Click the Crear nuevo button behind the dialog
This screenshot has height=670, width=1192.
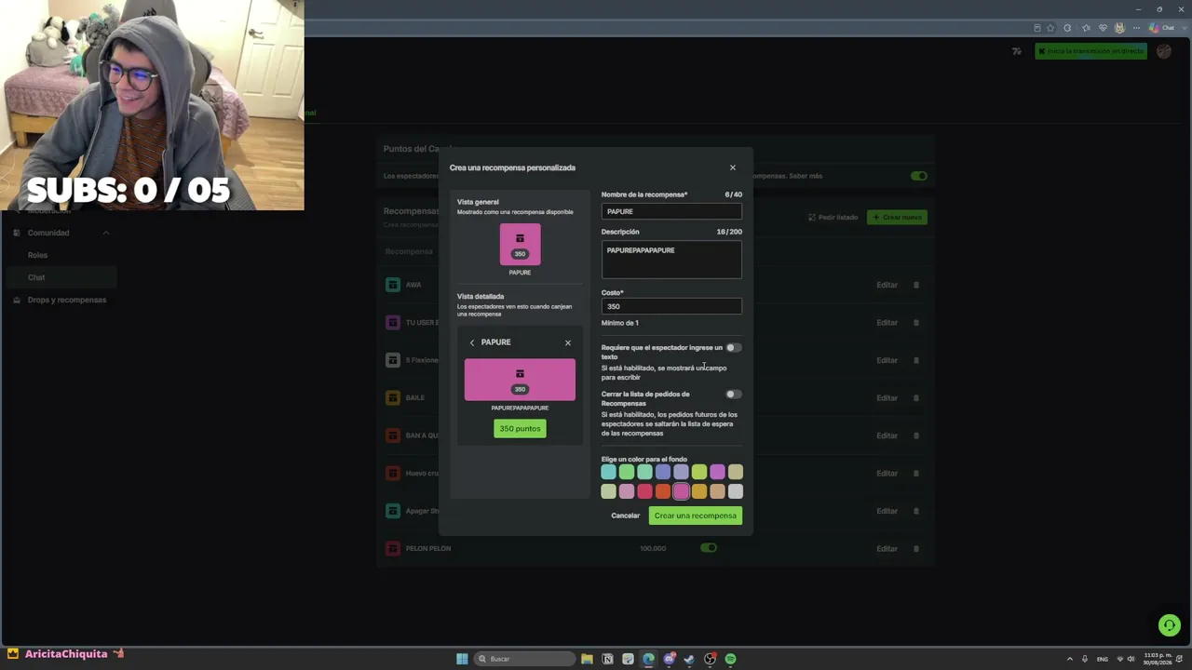[897, 217]
